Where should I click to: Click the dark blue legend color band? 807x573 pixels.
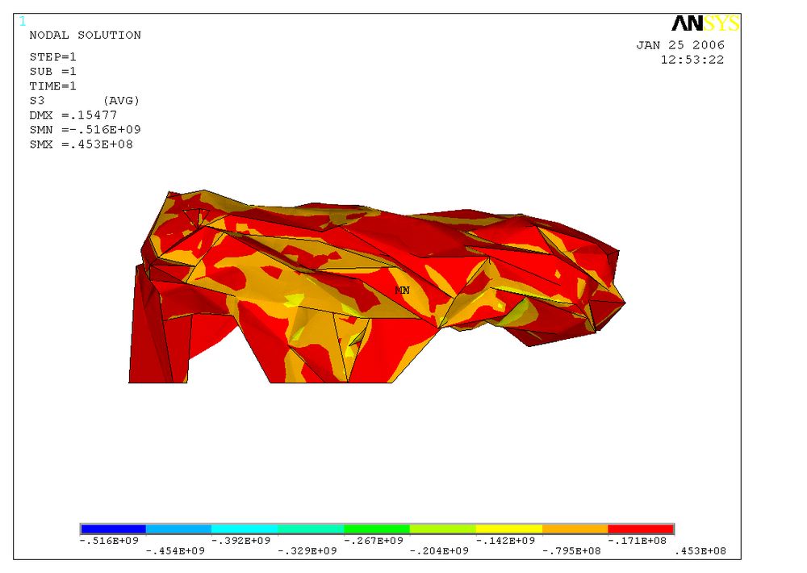point(113,529)
